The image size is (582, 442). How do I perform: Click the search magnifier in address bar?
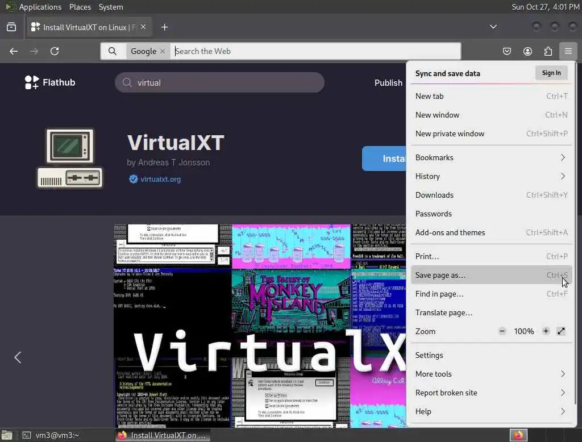(113, 51)
